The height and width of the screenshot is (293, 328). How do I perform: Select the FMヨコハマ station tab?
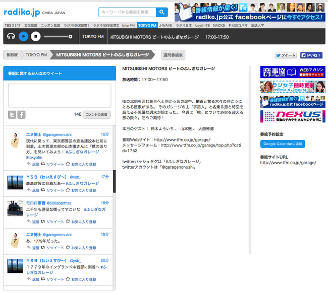tap(238, 26)
